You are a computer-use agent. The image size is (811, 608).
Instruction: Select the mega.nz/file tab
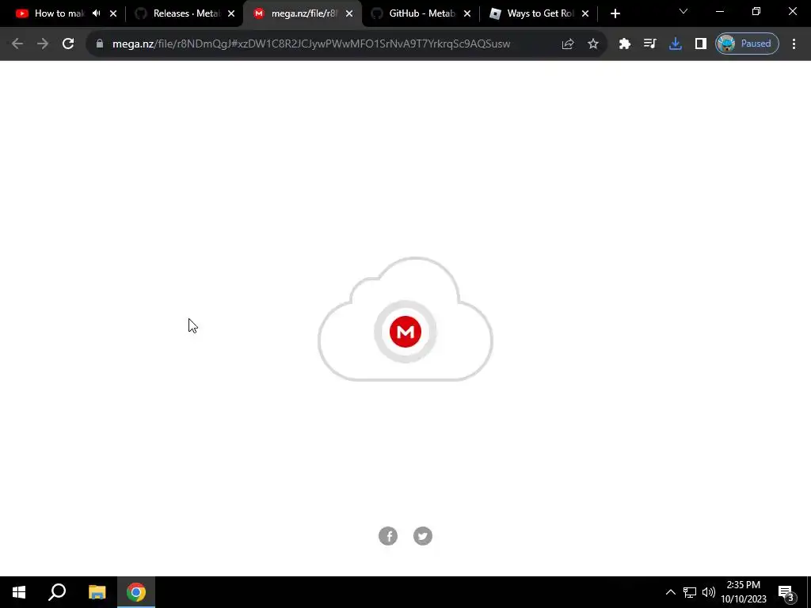pyautogui.click(x=300, y=13)
